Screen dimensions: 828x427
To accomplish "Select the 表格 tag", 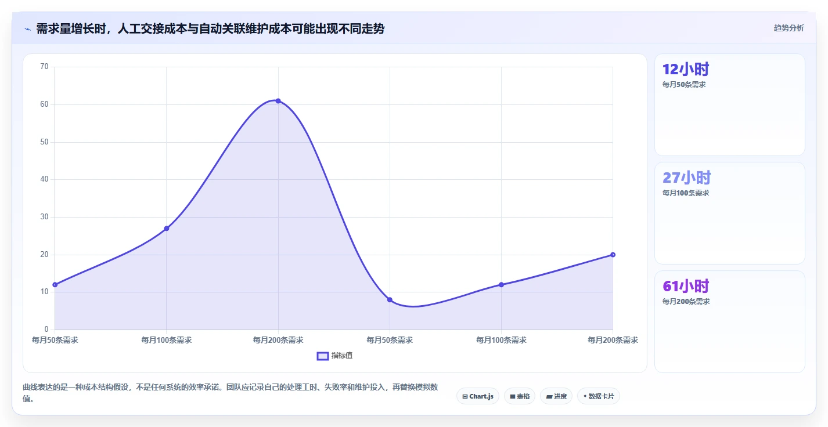I will pos(520,396).
